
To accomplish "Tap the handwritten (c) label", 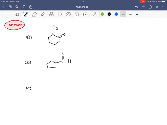I will tap(29, 88).
